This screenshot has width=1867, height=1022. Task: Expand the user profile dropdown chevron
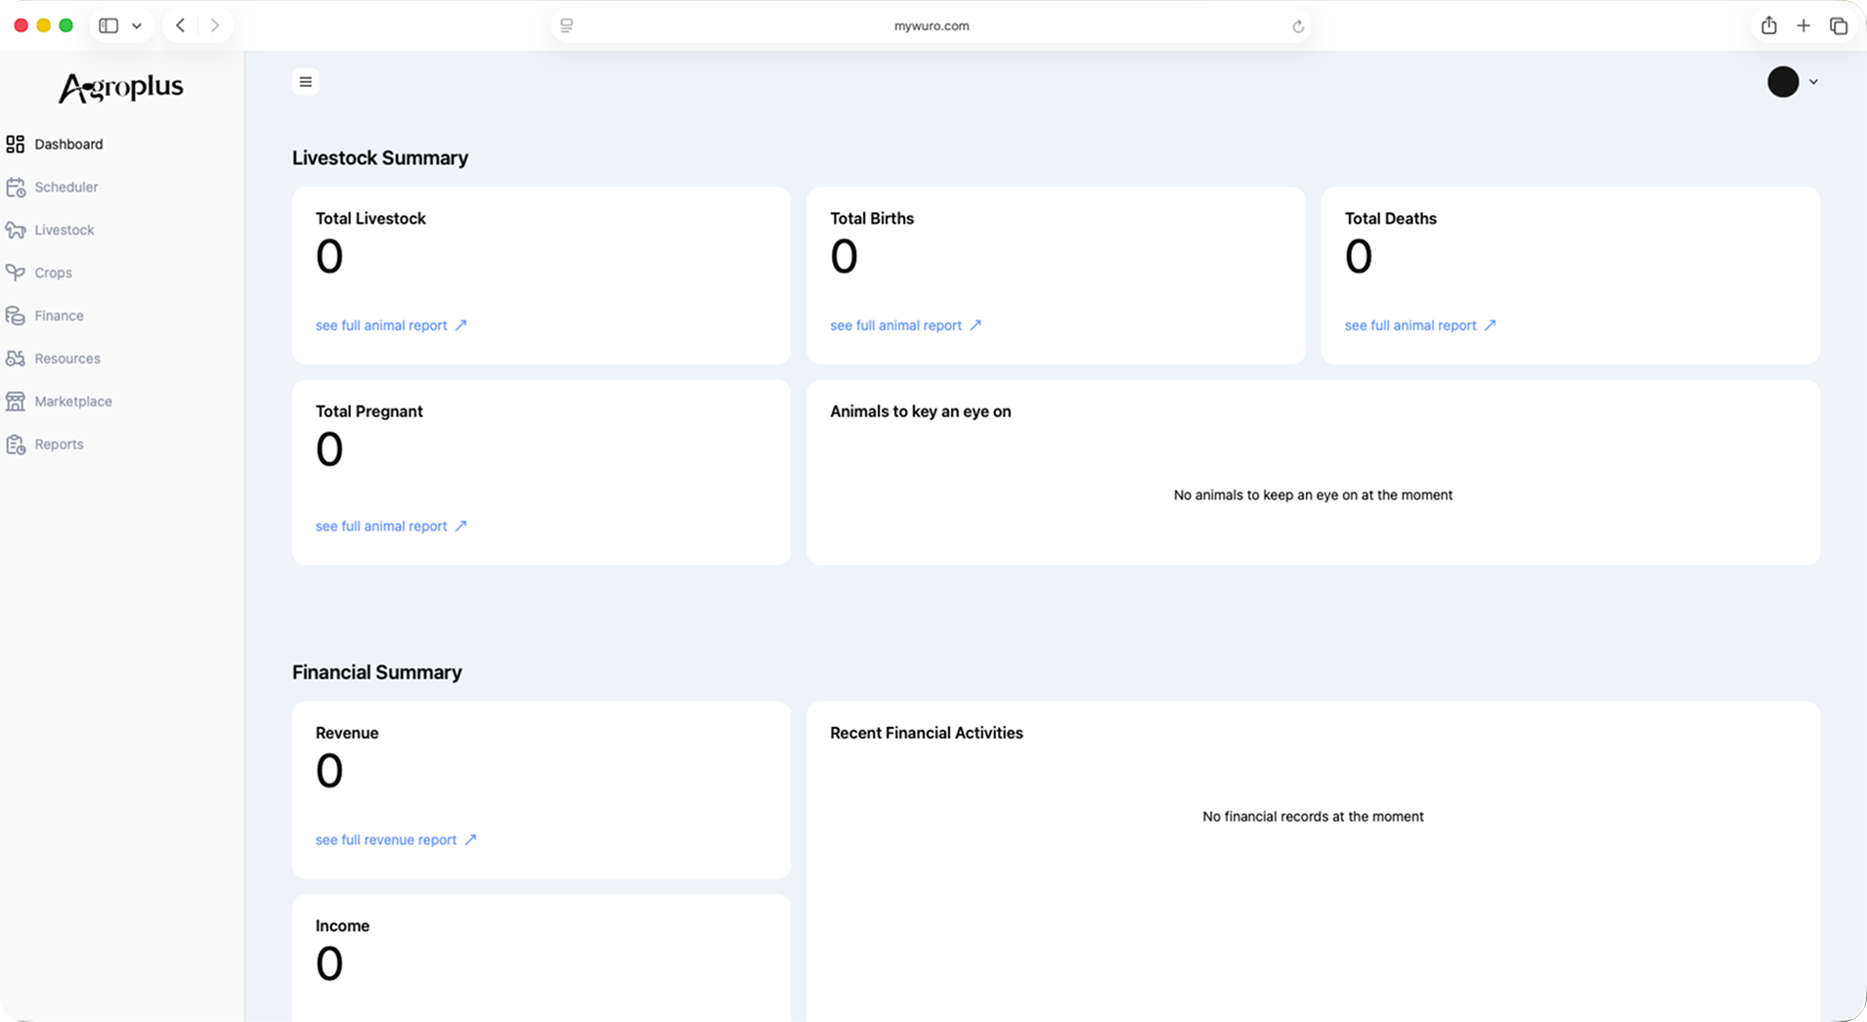click(x=1813, y=82)
